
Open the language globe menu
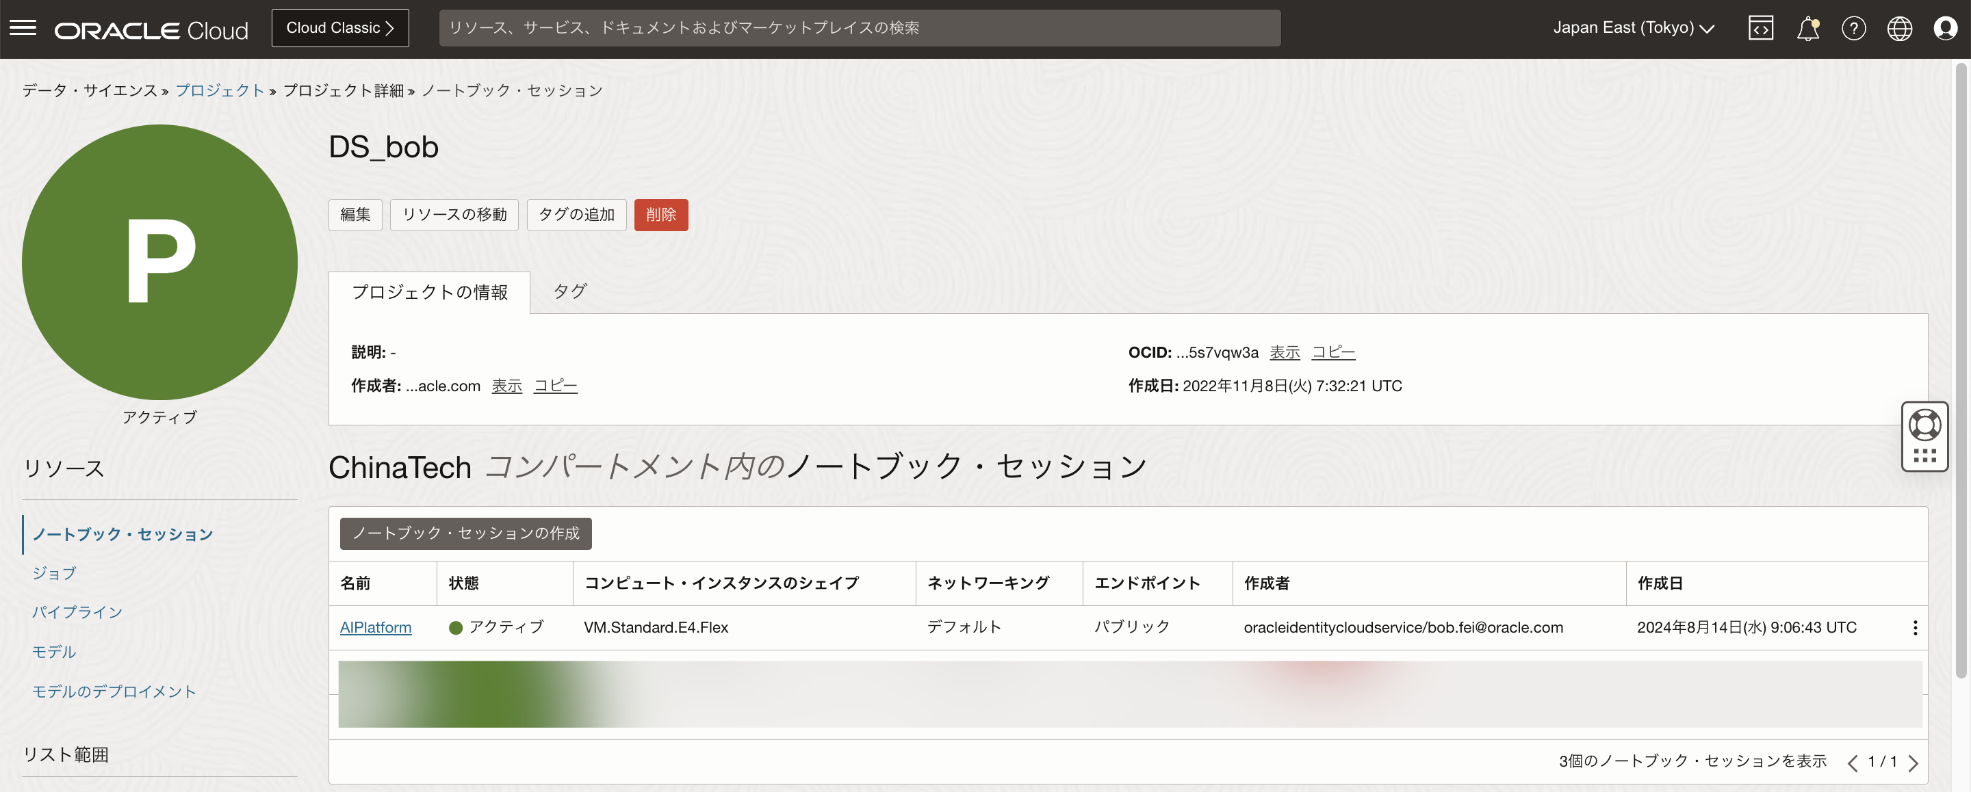[x=1899, y=28]
